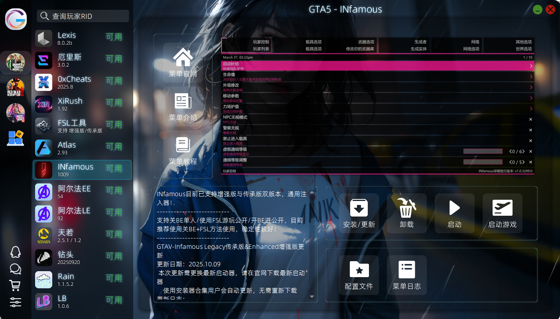The width and height of the screenshot is (560, 319).
Task: Click the 启动游戏 airplane icon
Action: pyautogui.click(x=502, y=208)
